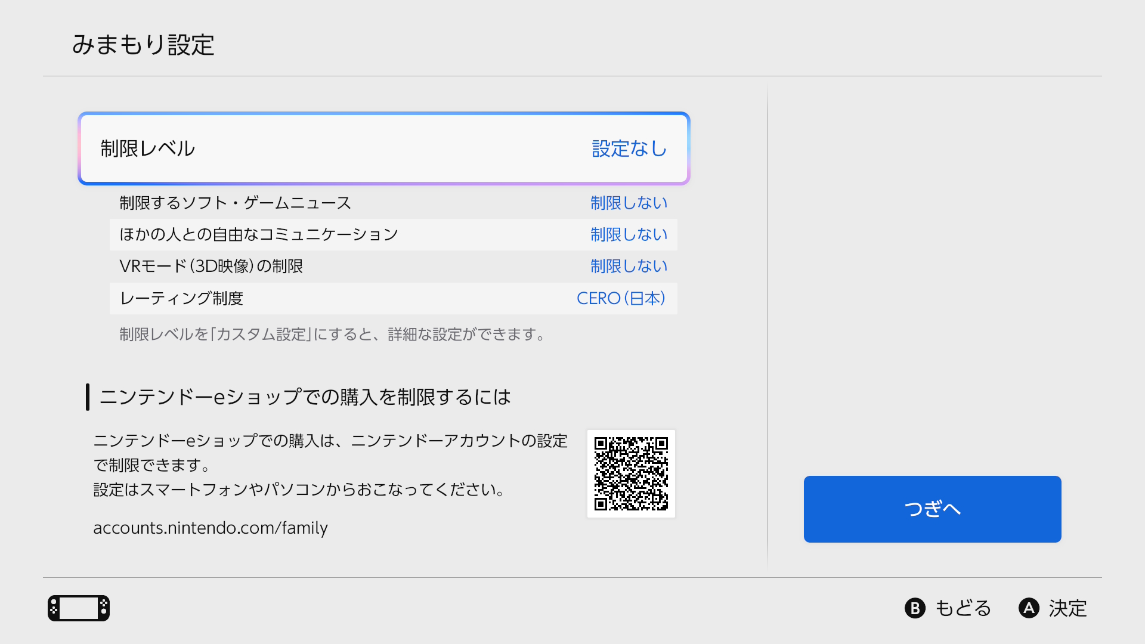The image size is (1145, 644).
Task: Scan-select the Nintendo eShop QR code
Action: (x=631, y=473)
